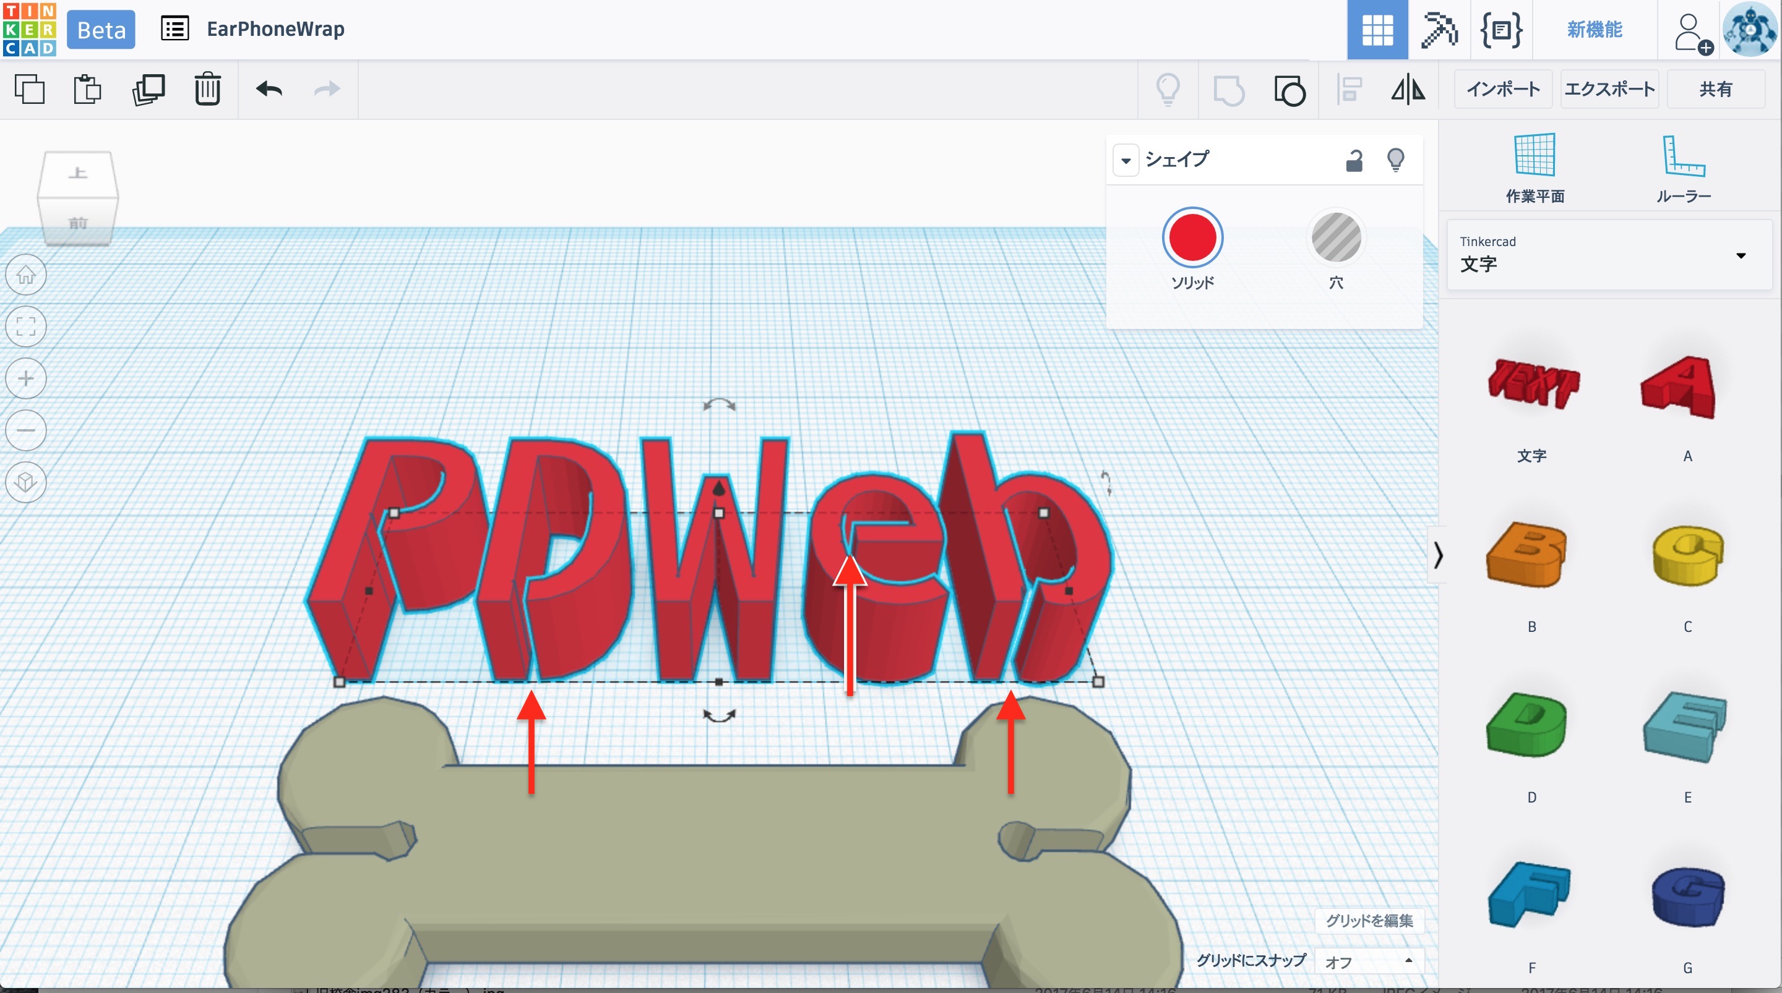This screenshot has width=1782, height=993.
Task: Click the mirror flip tool icon
Action: click(1408, 90)
